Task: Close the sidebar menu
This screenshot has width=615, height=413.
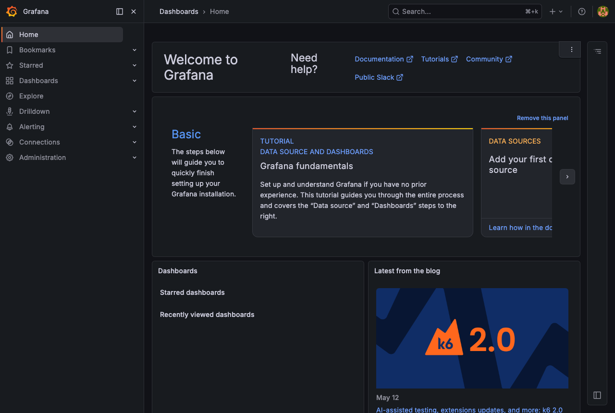Action: 134,12
